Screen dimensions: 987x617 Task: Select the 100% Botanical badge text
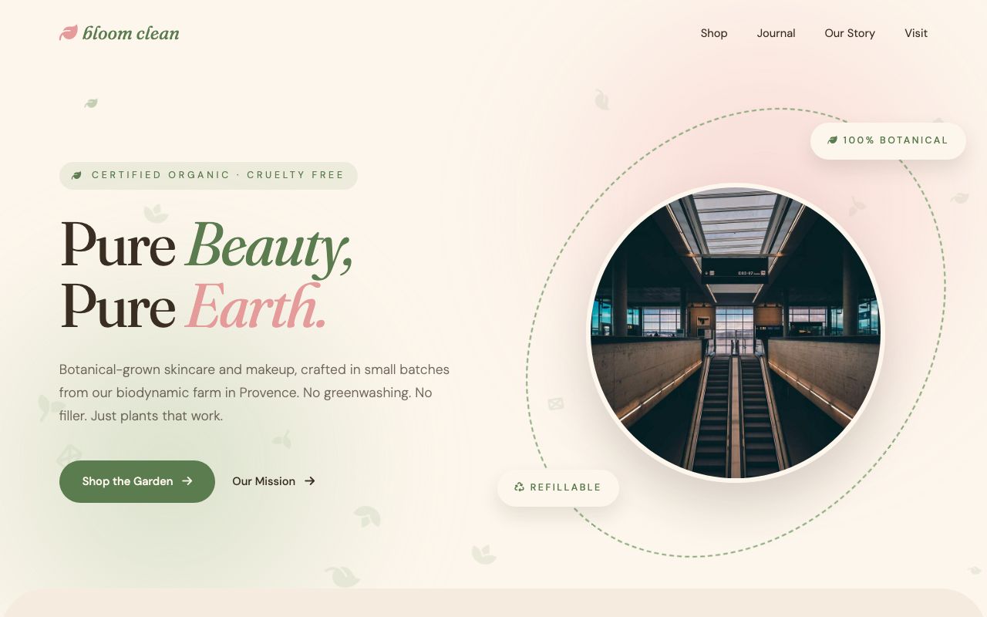pyautogui.click(x=894, y=140)
